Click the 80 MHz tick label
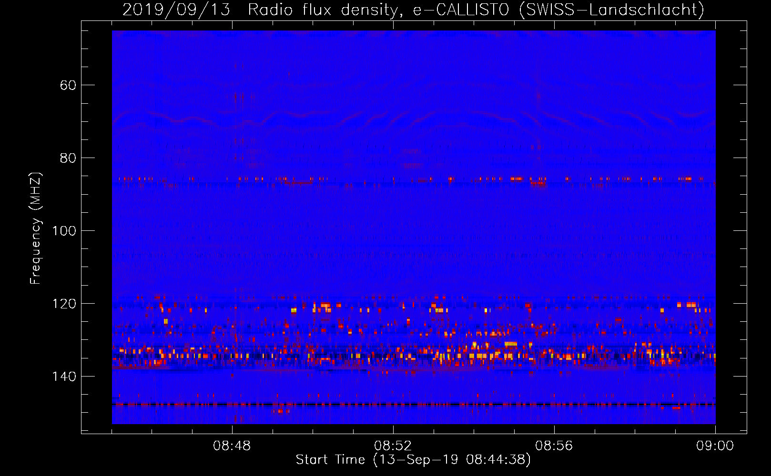Image resolution: width=771 pixels, height=476 pixels. [68, 158]
